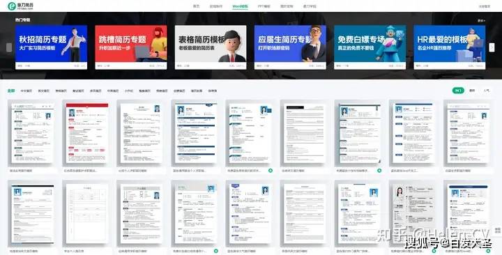Image resolution: width=502 pixels, height=255 pixels.
Task: Open the red-header resume template thumbnail
Action: (86, 133)
